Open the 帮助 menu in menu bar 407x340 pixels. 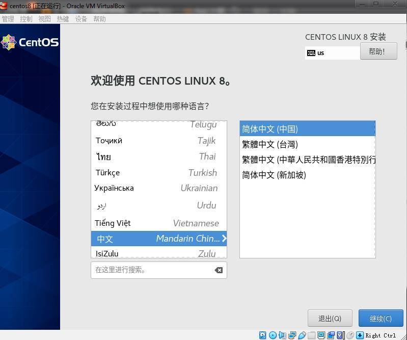(x=99, y=19)
